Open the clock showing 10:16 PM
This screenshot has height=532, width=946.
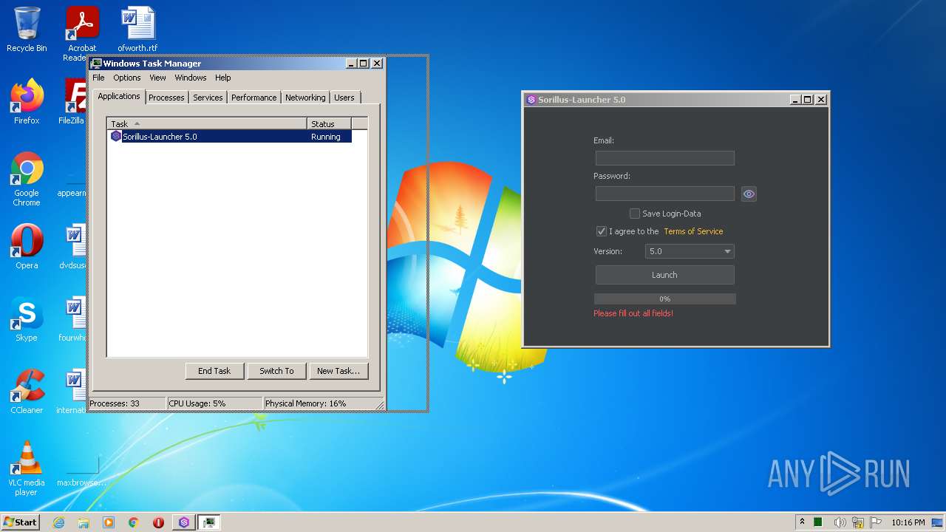(x=908, y=522)
